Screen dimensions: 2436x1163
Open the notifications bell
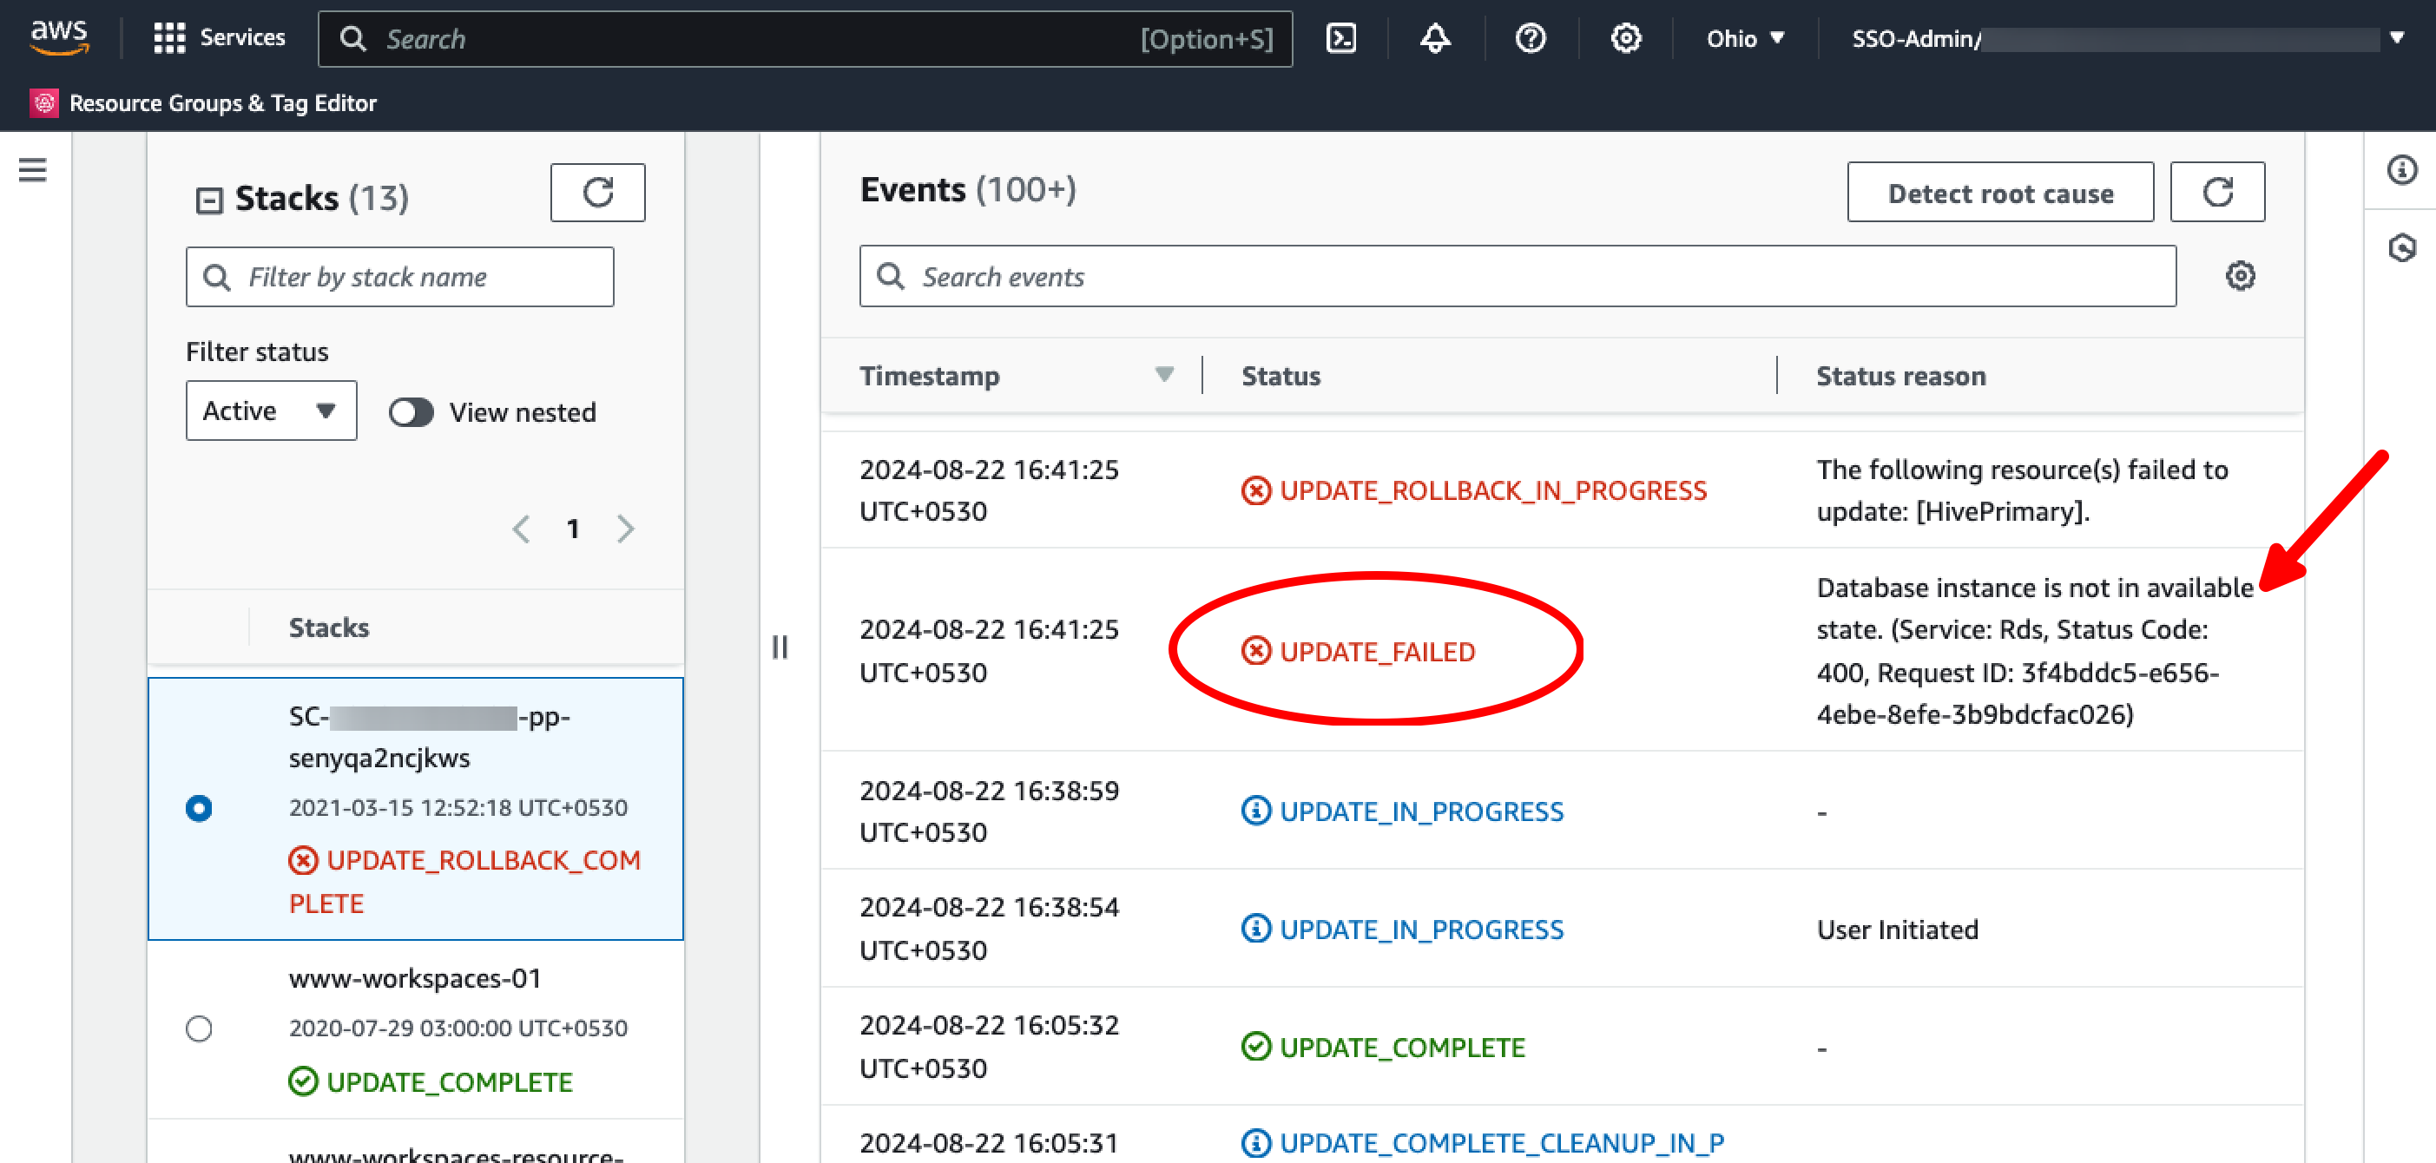(1434, 39)
